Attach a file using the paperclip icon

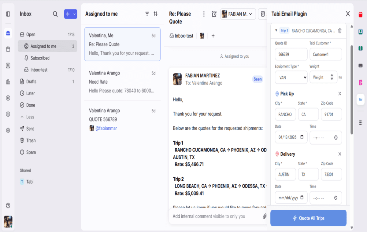point(264,216)
